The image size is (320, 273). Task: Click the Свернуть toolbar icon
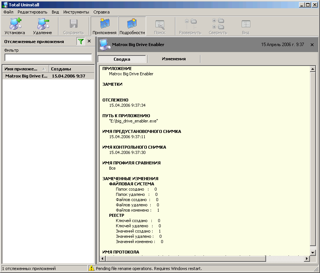point(218,26)
